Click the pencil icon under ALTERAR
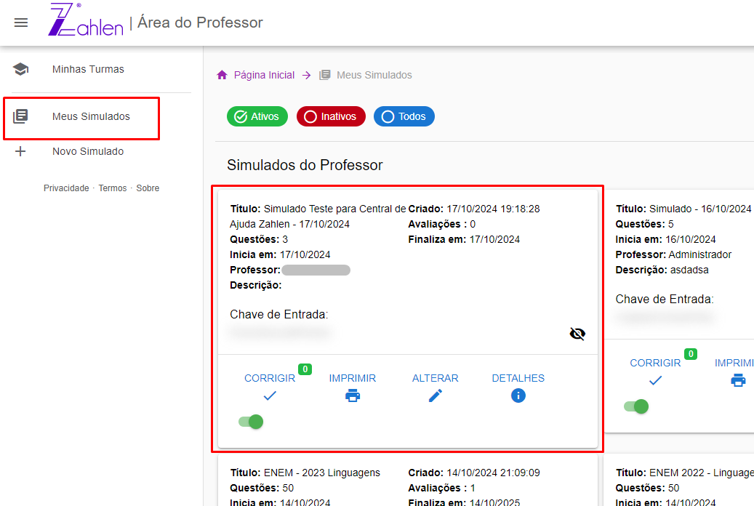 pos(436,395)
